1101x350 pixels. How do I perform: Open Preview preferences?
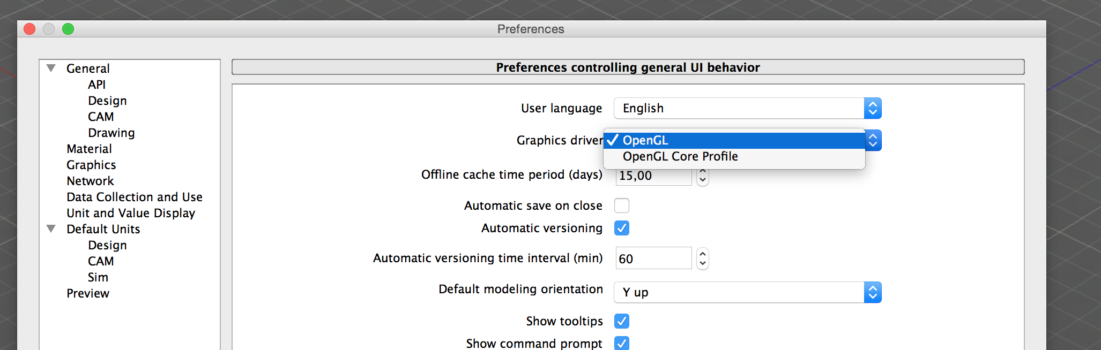88,293
